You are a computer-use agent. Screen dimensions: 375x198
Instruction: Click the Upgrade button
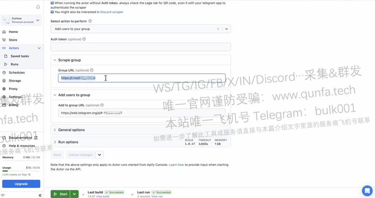21,184
